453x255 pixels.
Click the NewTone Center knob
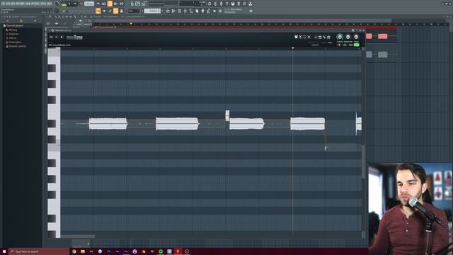coord(340,37)
